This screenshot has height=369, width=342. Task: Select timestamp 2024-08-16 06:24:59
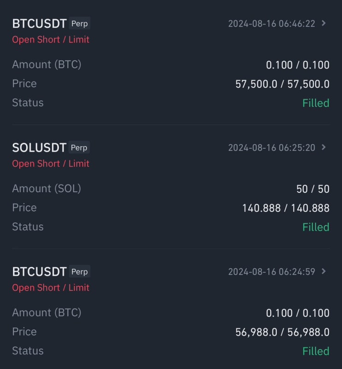272,271
